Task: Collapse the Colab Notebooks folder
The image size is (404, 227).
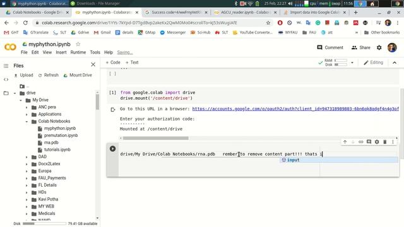Action: point(27,122)
